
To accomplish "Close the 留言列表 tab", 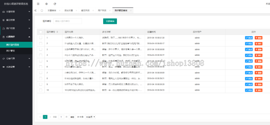I will point(93,10).
